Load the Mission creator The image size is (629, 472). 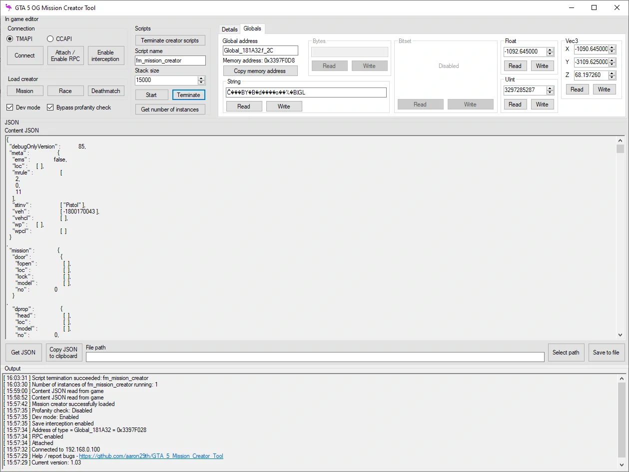click(24, 91)
